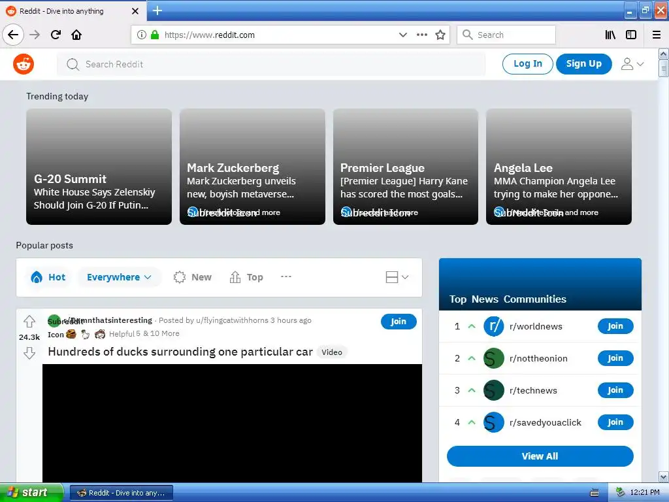Show site information via the info icon

point(142,35)
